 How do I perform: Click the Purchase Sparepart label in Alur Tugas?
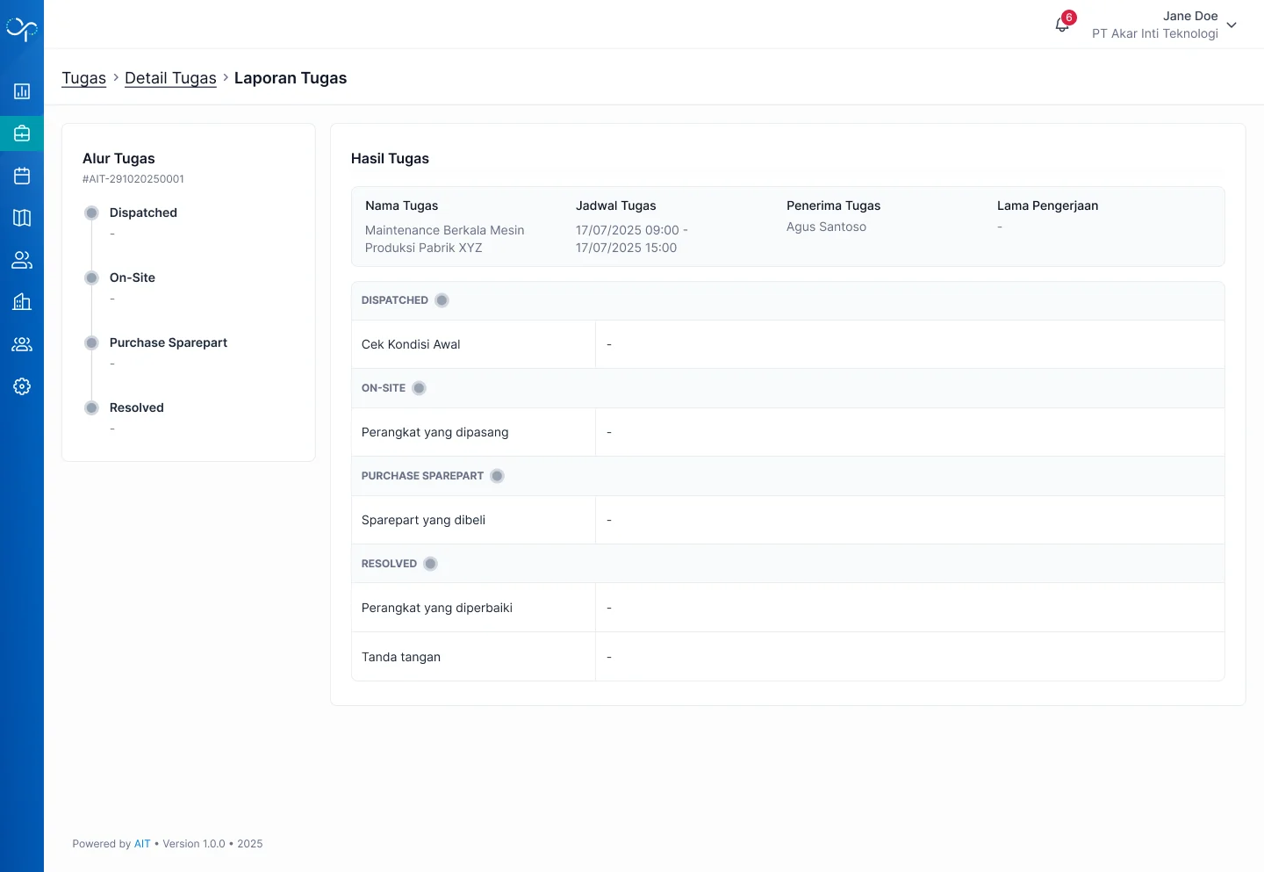coord(169,342)
